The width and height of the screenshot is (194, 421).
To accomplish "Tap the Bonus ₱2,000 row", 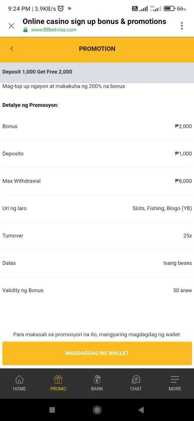I will (97, 126).
